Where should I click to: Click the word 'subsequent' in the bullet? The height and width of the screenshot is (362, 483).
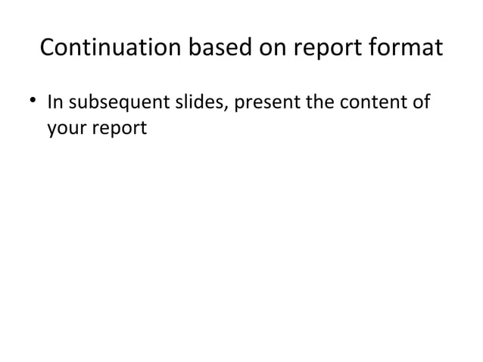[119, 102]
